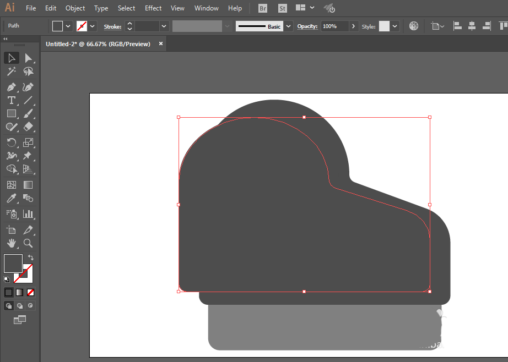This screenshot has width=508, height=362.
Task: Open Recolor Artwork color wheel
Action: click(x=414, y=26)
